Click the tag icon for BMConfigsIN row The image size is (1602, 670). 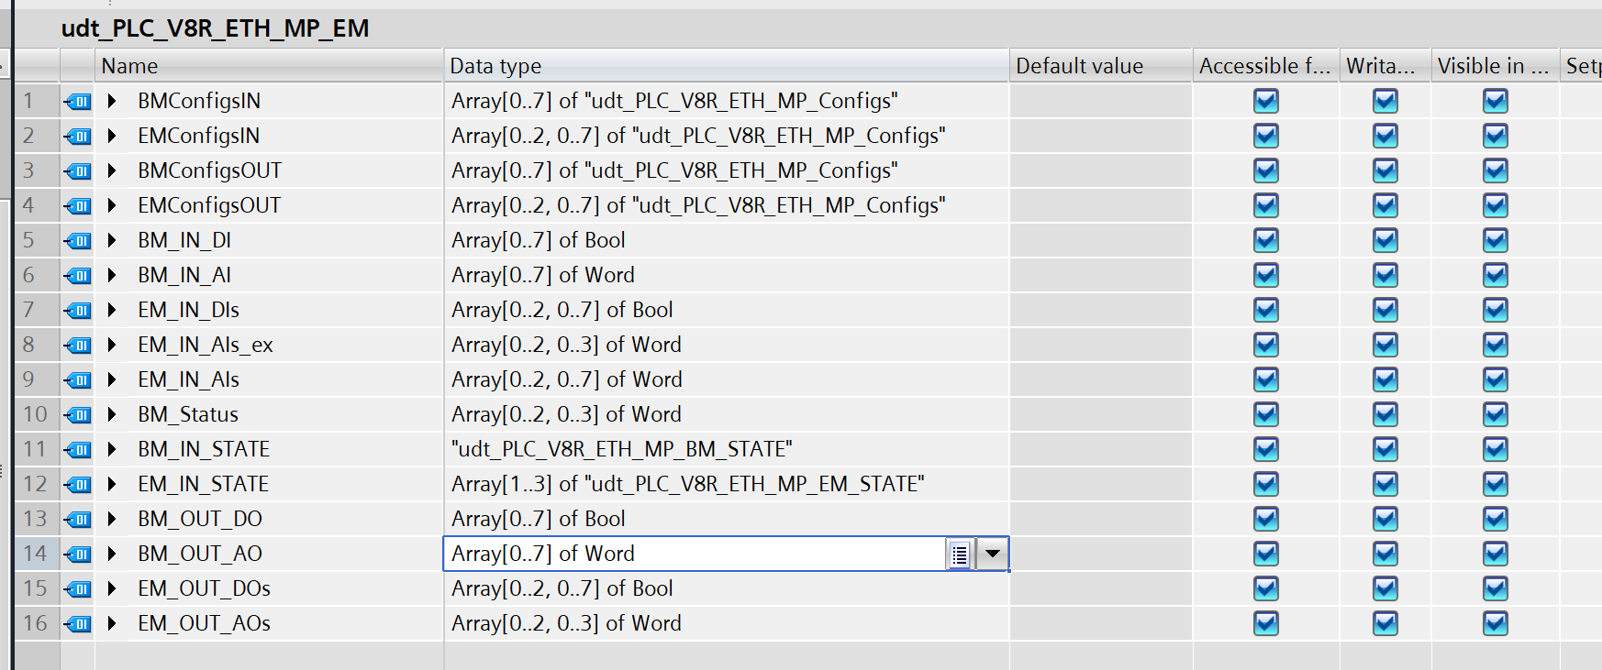[x=78, y=101]
